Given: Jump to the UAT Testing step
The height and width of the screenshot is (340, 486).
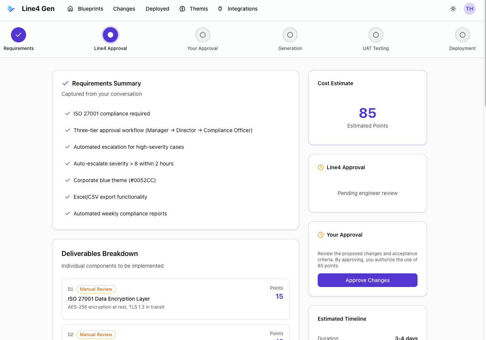Looking at the screenshot, I should click(x=376, y=35).
